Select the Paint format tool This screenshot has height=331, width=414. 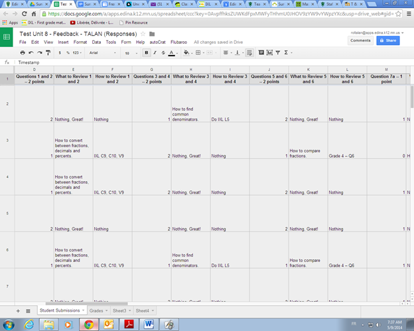click(x=48, y=53)
